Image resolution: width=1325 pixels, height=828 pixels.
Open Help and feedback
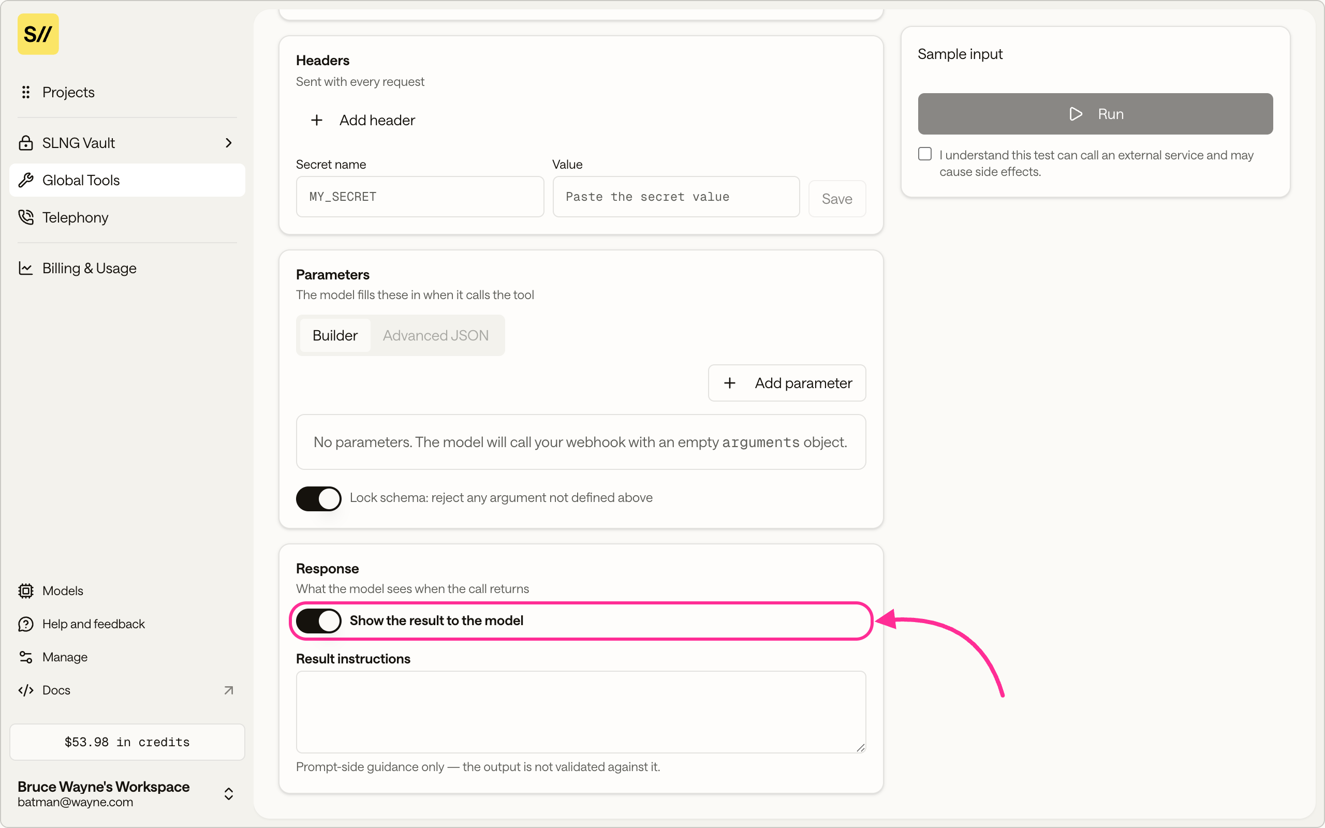point(127,624)
